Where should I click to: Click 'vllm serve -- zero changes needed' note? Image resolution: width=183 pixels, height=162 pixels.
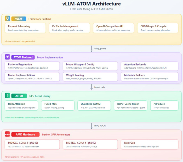tap(20, 41)
